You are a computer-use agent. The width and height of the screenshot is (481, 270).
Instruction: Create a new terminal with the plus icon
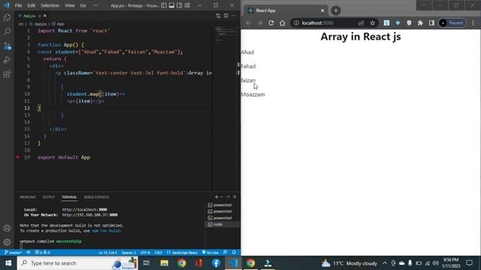click(216, 196)
